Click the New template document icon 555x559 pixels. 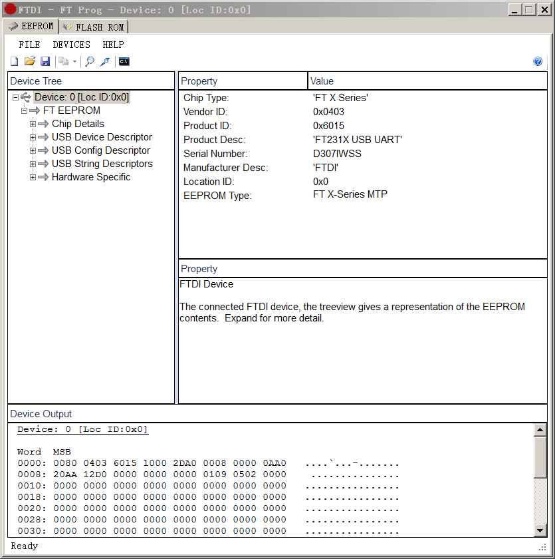click(14, 61)
